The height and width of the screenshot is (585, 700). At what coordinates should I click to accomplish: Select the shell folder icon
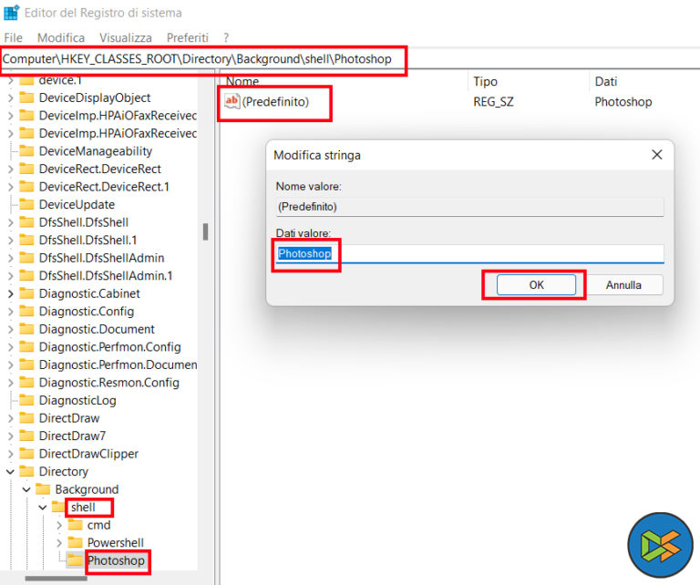58,507
